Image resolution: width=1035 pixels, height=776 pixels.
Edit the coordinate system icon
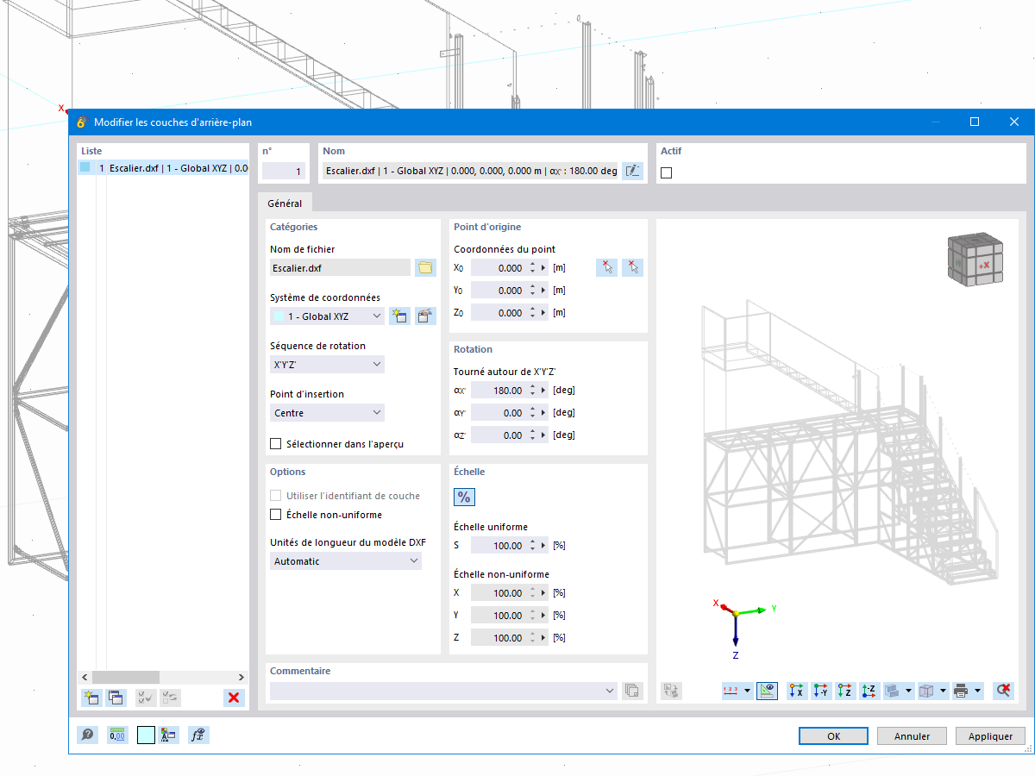425,316
